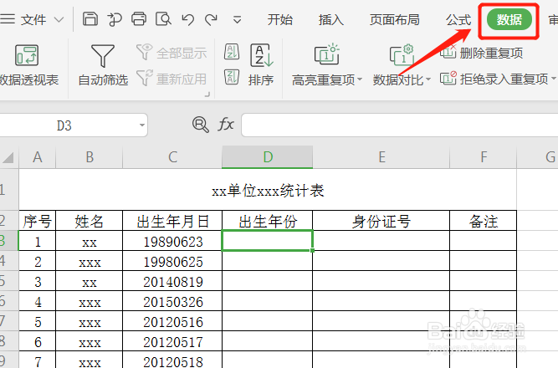Viewport: 558px width, 368px height.
Task: Expand the arrow next to 文件
Action: 59,19
